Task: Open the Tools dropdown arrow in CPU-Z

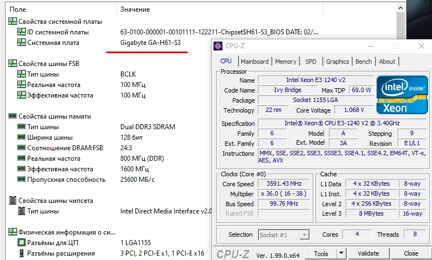Action: pyautogui.click(x=341, y=254)
